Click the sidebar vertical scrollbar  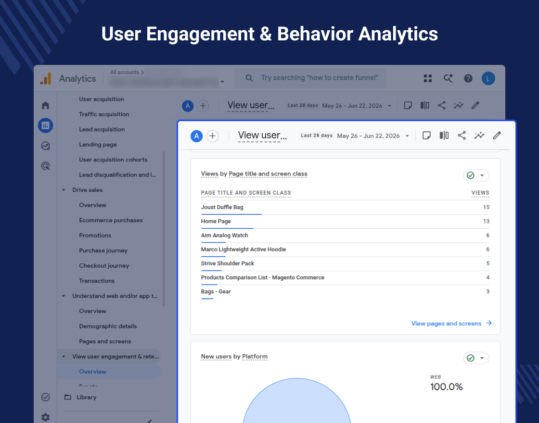tap(164, 229)
